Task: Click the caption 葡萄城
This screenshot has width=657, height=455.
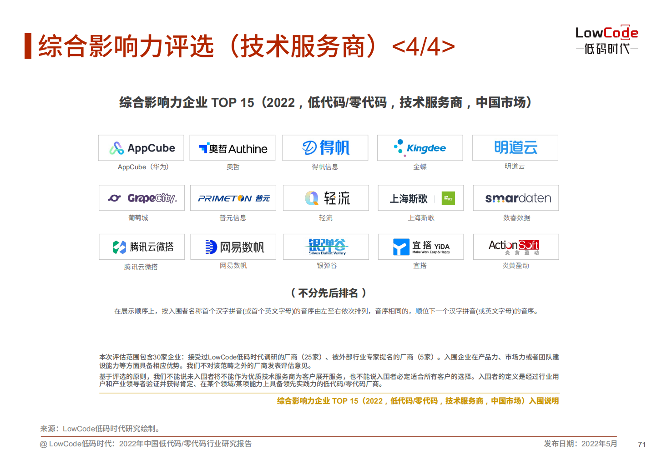Action: point(138,218)
